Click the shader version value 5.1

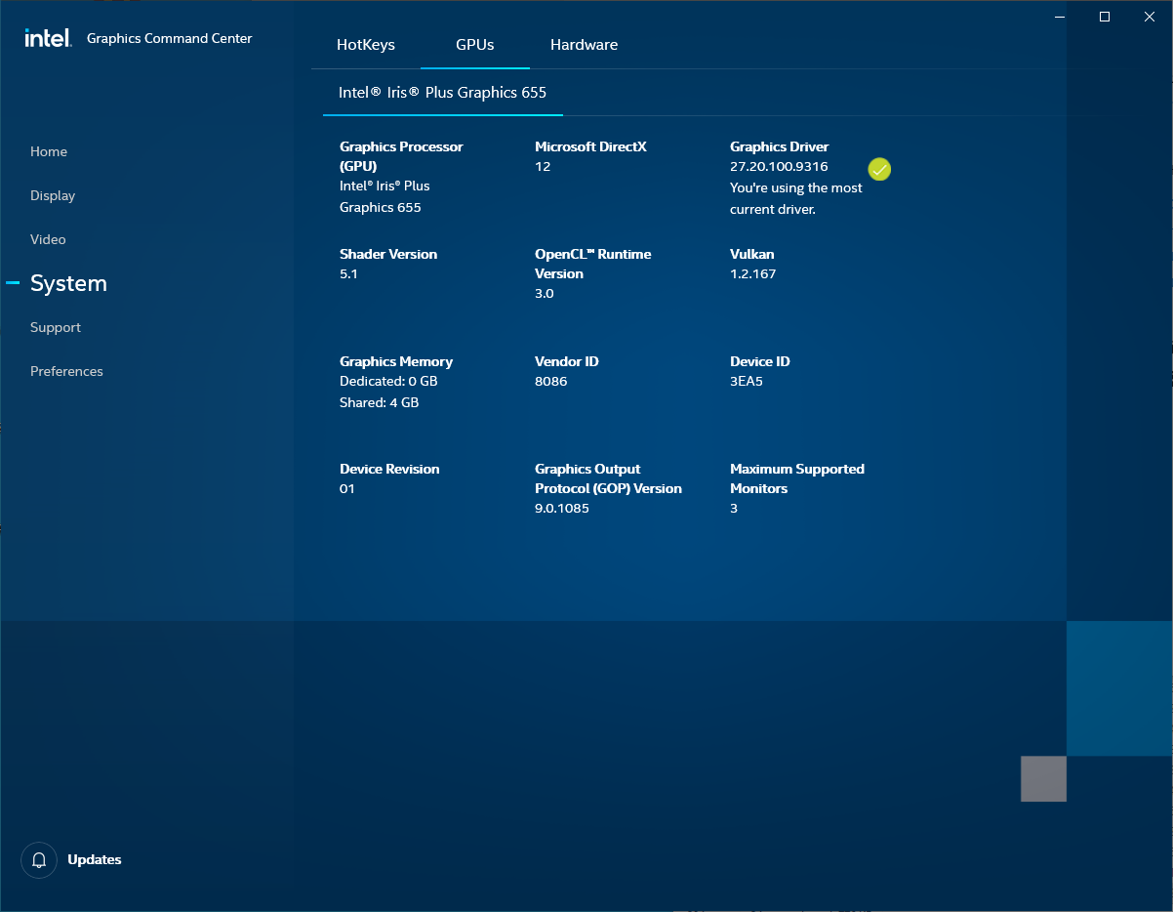[348, 274]
